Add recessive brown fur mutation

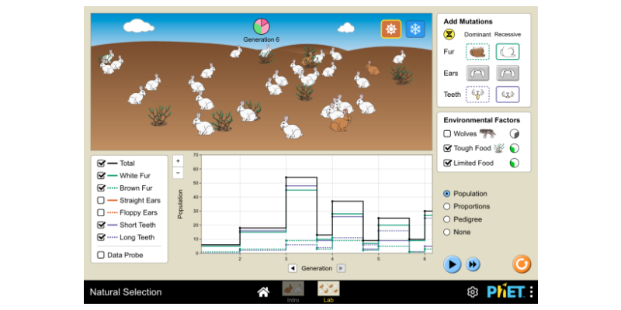pyautogui.click(x=508, y=52)
